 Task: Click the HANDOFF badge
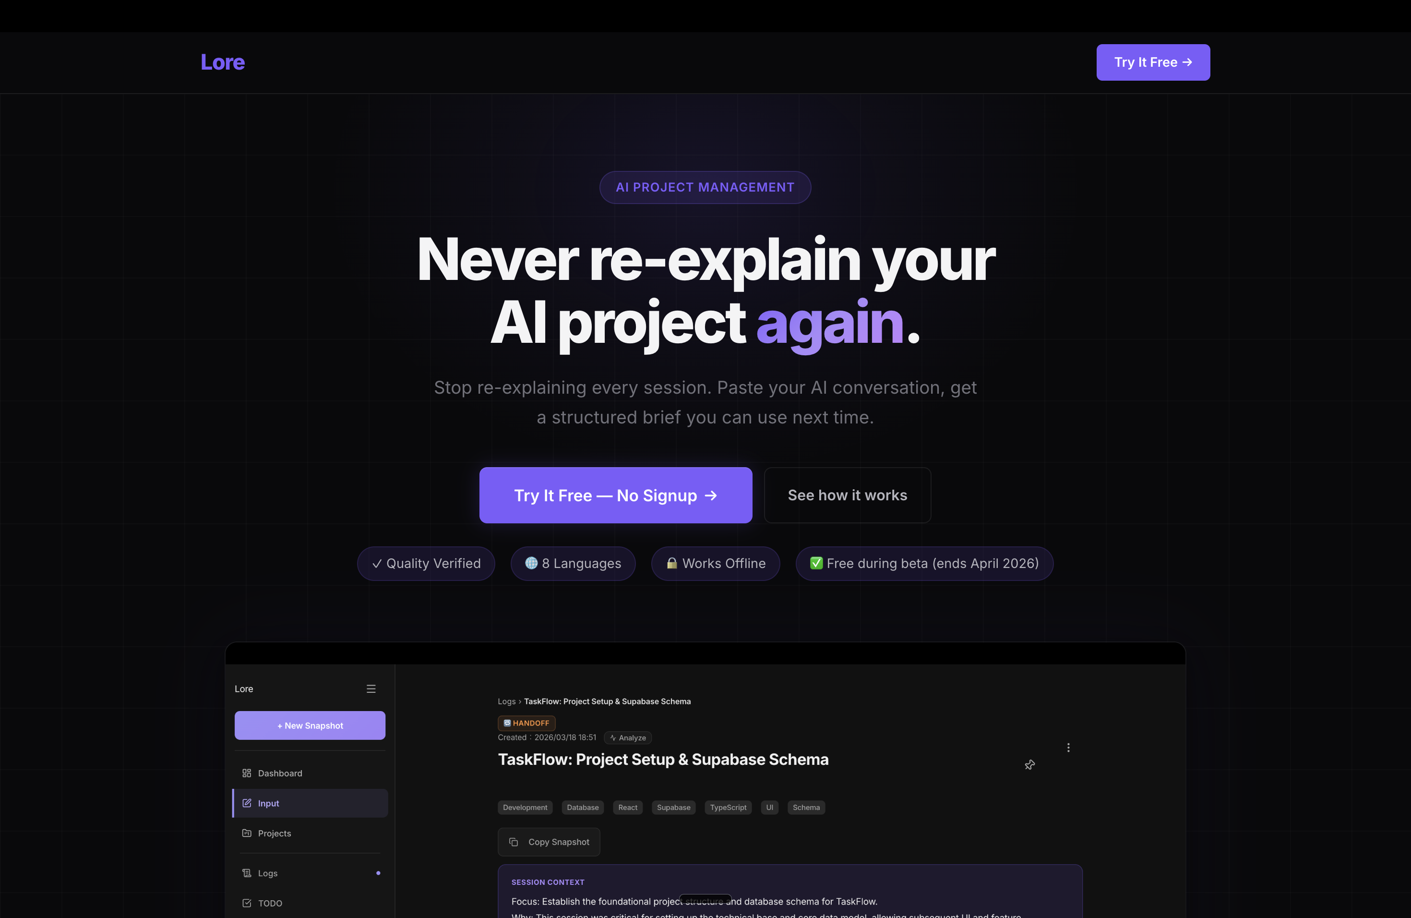[x=526, y=723]
